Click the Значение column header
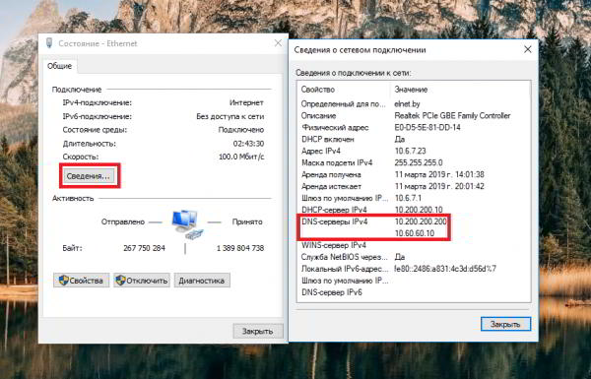The width and height of the screenshot is (591, 379). tap(411, 90)
